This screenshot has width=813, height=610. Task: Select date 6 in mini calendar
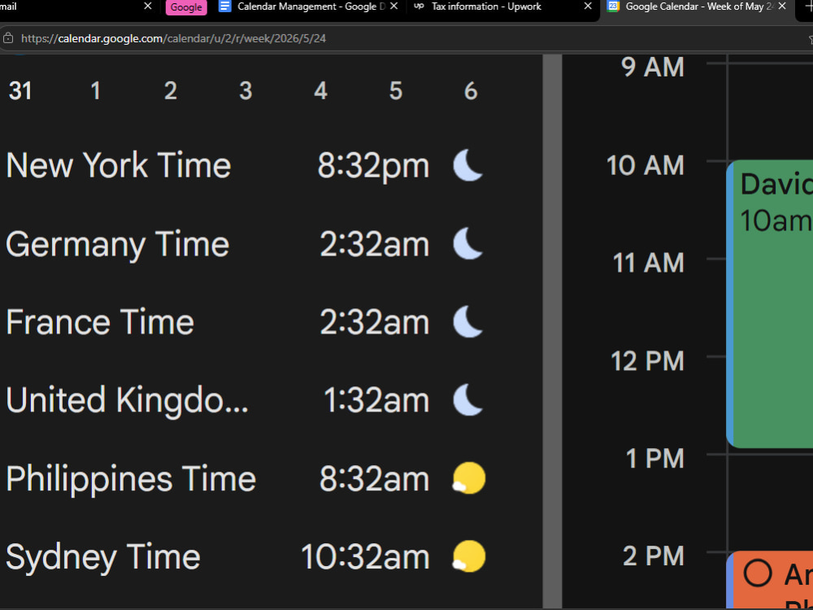[471, 91]
